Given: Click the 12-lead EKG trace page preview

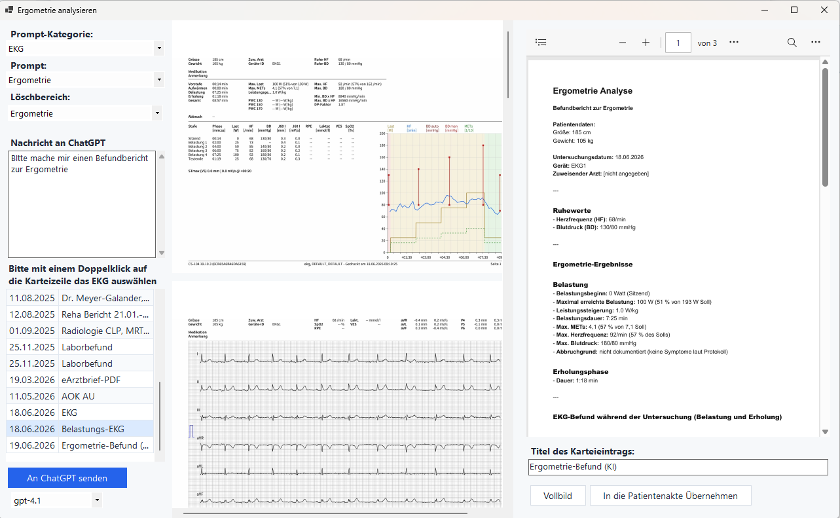Looking at the screenshot, I should [337, 395].
